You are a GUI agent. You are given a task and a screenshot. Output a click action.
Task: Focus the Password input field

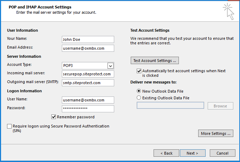click(x=88, y=108)
